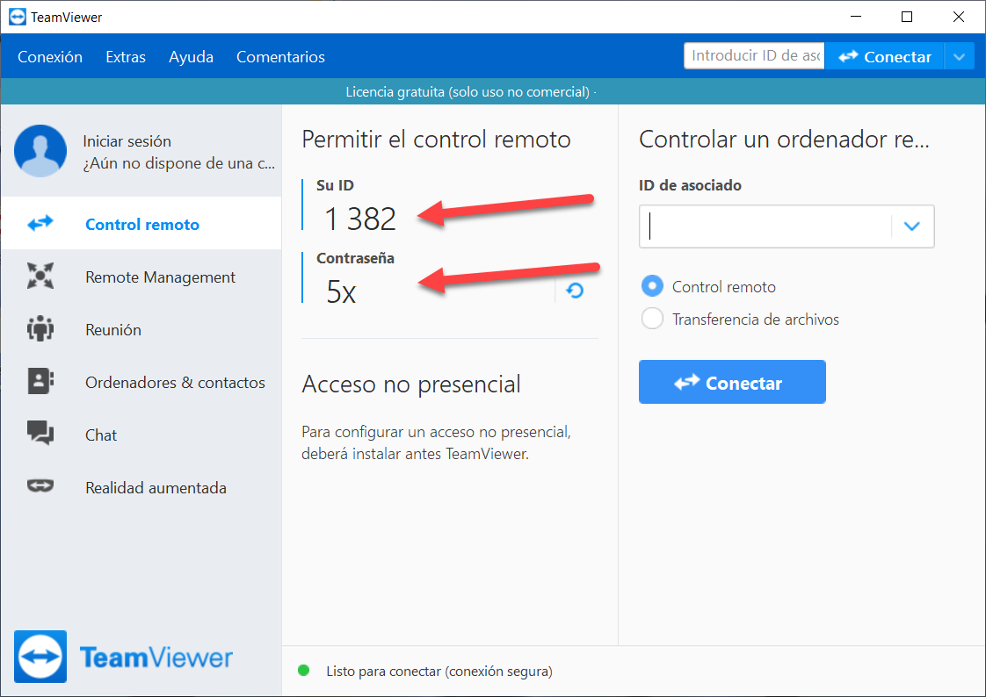
Task: Focus the ID de asociado input field
Action: (x=765, y=226)
